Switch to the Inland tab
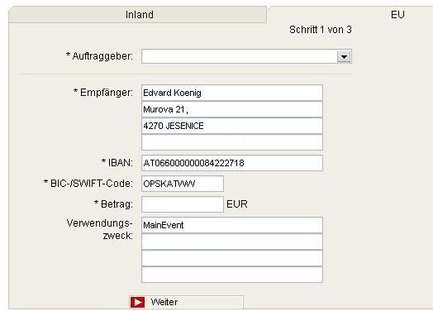Viewport: 433px width, 311px height. (x=138, y=14)
